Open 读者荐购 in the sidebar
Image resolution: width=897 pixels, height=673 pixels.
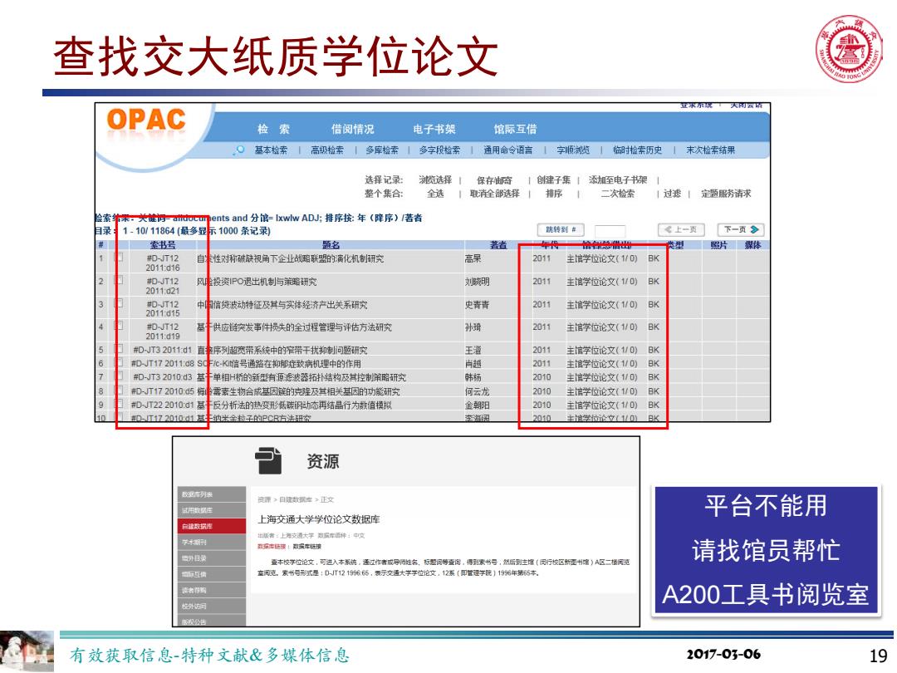[212, 590]
